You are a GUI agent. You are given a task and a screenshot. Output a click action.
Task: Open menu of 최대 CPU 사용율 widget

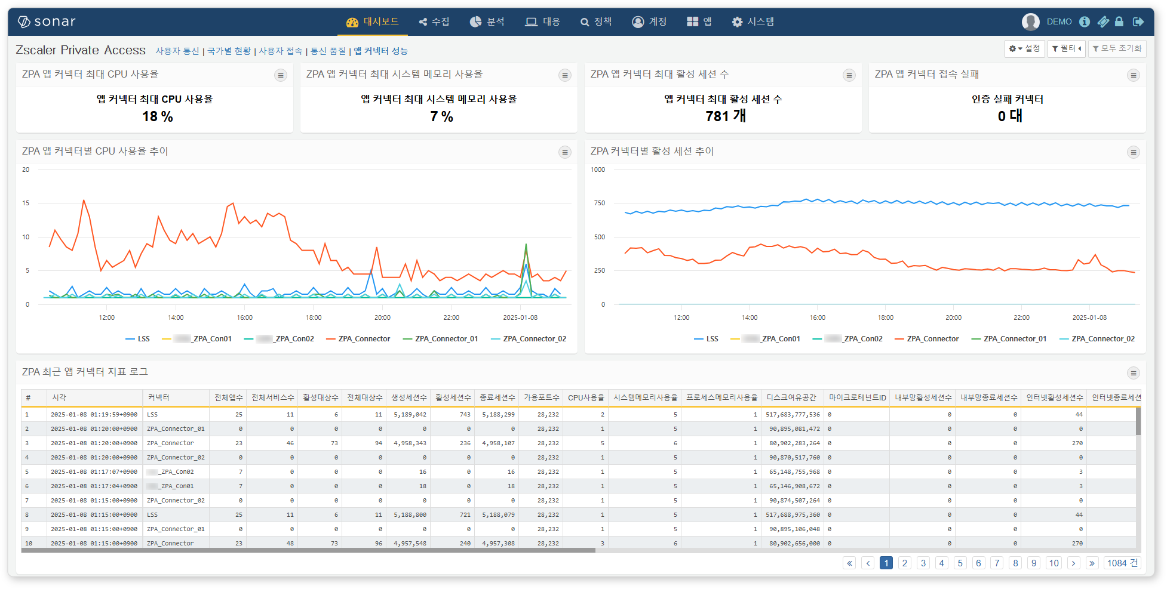[x=280, y=75]
